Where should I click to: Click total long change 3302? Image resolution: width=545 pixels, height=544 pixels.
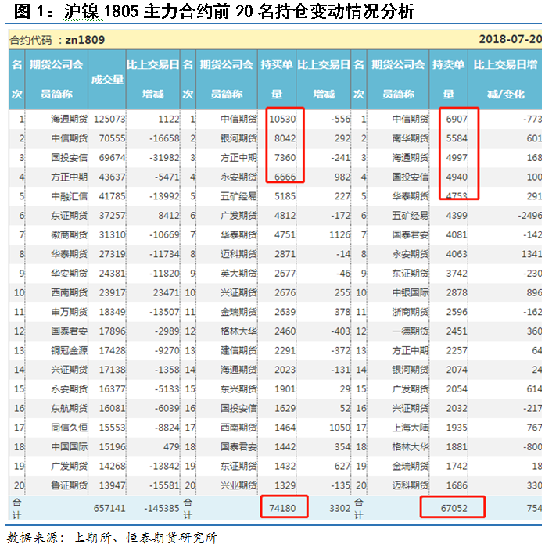[x=339, y=509]
